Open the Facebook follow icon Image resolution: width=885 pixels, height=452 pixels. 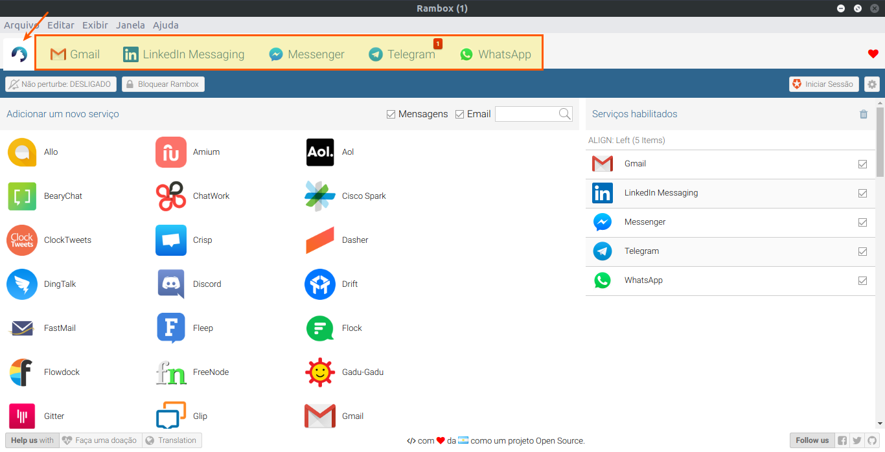click(842, 440)
